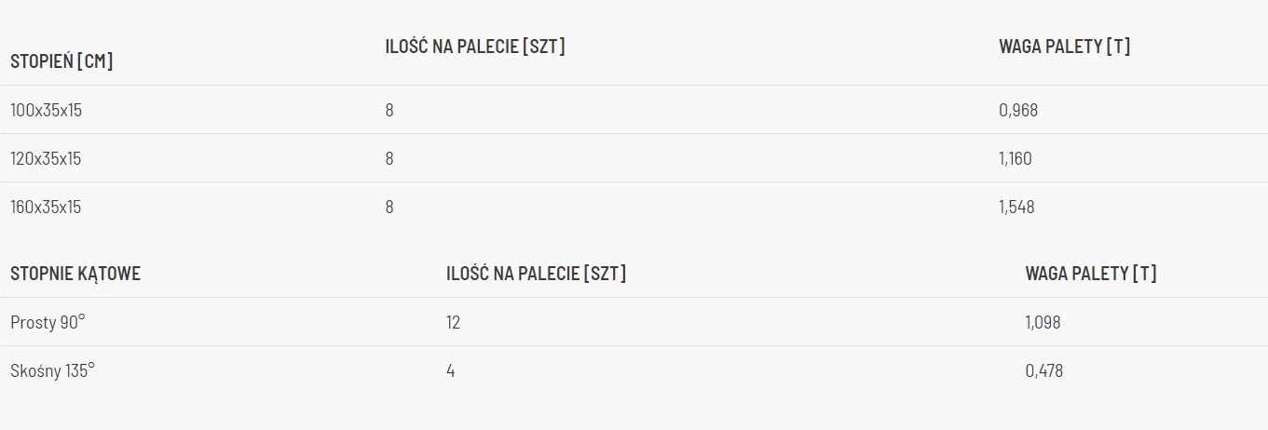The width and height of the screenshot is (1268, 430).
Task: Click the quantity 8 in the 100x35x15 row
Action: point(389,110)
